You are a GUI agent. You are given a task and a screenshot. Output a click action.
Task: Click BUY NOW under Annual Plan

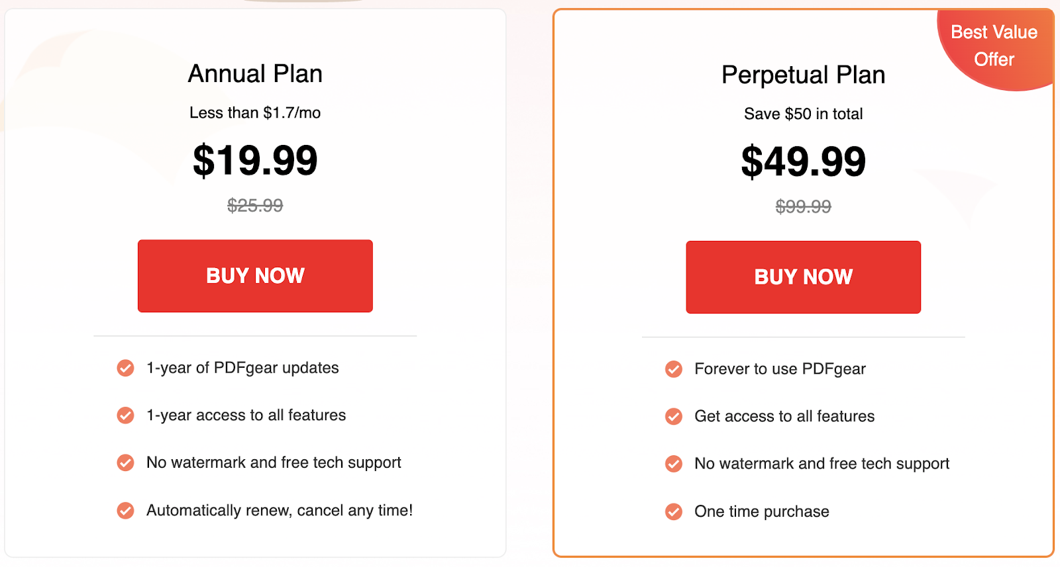(255, 276)
